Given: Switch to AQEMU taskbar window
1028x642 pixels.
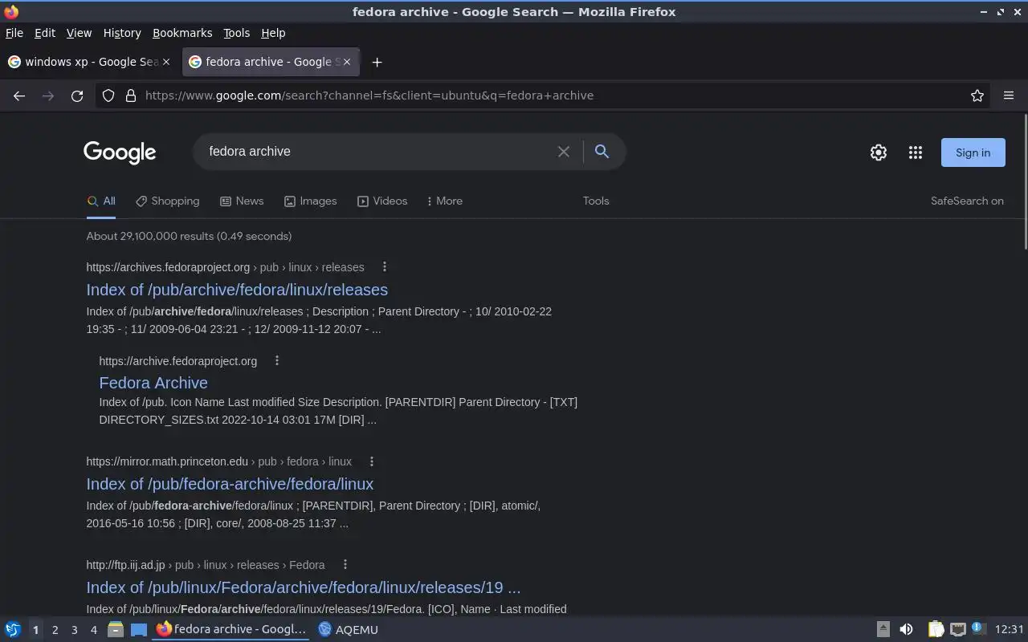Looking at the screenshot, I should point(348,629).
